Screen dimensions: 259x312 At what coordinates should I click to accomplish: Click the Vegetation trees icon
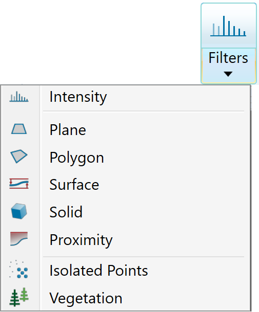point(19,297)
